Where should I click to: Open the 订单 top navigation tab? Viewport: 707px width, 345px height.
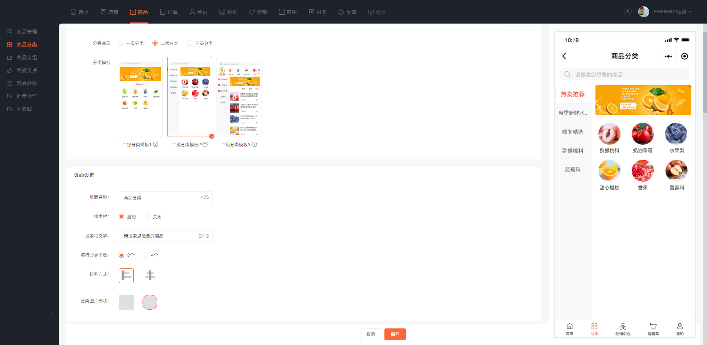coord(169,12)
